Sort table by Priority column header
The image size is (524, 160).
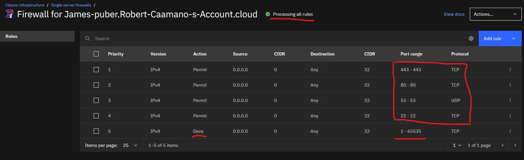click(116, 54)
